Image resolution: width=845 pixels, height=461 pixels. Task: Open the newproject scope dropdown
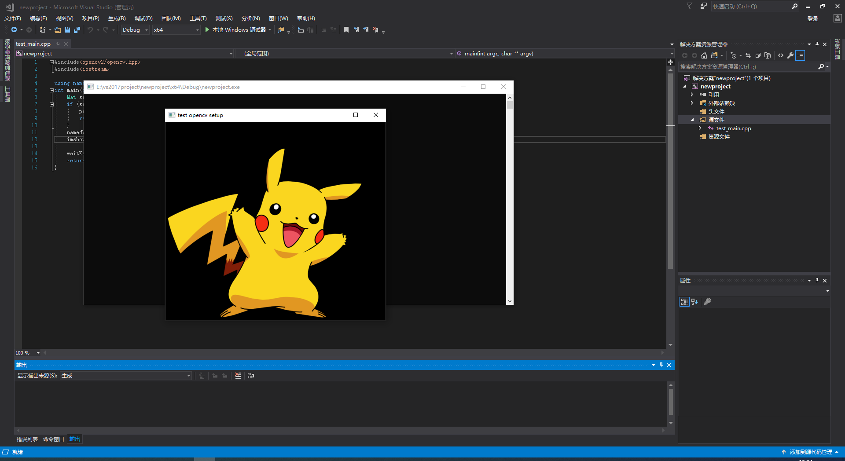click(124, 54)
